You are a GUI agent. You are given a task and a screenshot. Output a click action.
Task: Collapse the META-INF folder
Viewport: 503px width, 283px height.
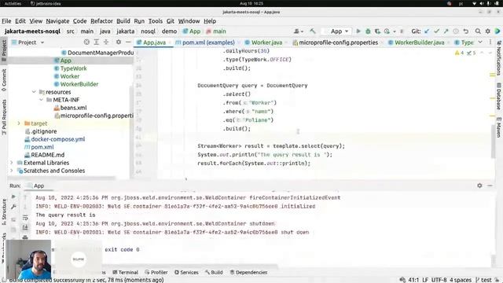42,100
